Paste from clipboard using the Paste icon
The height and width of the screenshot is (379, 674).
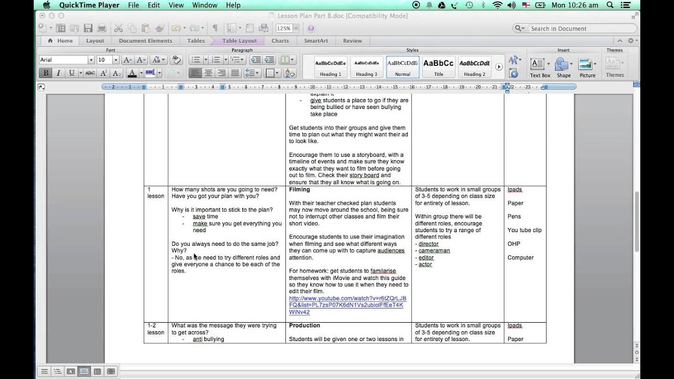145,28
